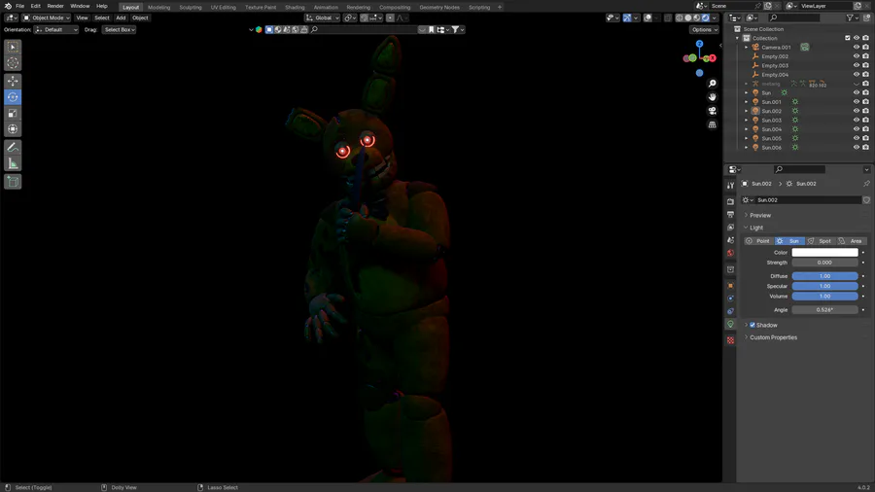
Task: Open the Physics properties tab
Action: (x=730, y=299)
